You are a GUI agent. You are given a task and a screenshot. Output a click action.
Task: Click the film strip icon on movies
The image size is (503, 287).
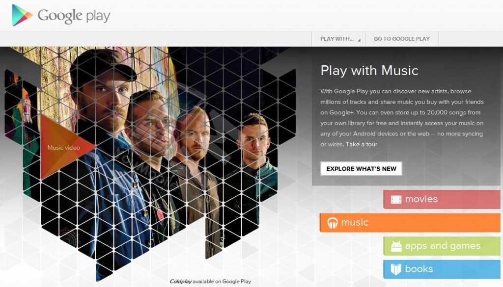[x=396, y=200]
